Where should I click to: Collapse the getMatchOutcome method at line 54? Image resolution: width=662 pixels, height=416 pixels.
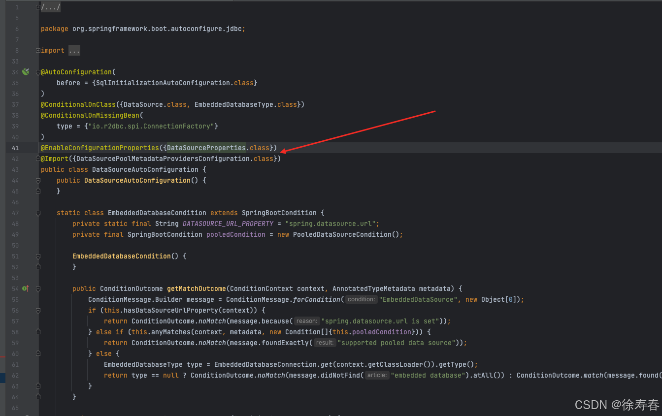pyautogui.click(x=38, y=288)
